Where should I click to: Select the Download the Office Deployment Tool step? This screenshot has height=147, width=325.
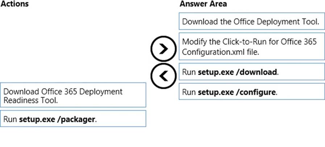pyautogui.click(x=251, y=21)
